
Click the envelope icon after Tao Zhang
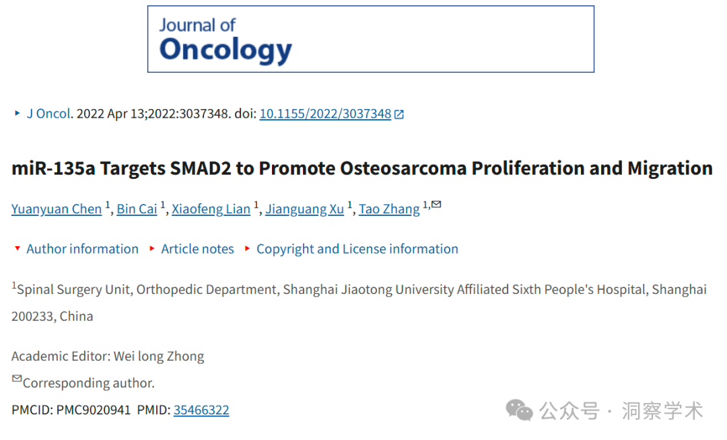436,205
